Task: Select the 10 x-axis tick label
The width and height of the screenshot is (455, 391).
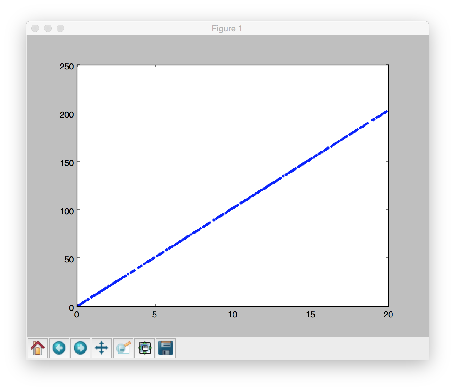Action: pos(233,315)
